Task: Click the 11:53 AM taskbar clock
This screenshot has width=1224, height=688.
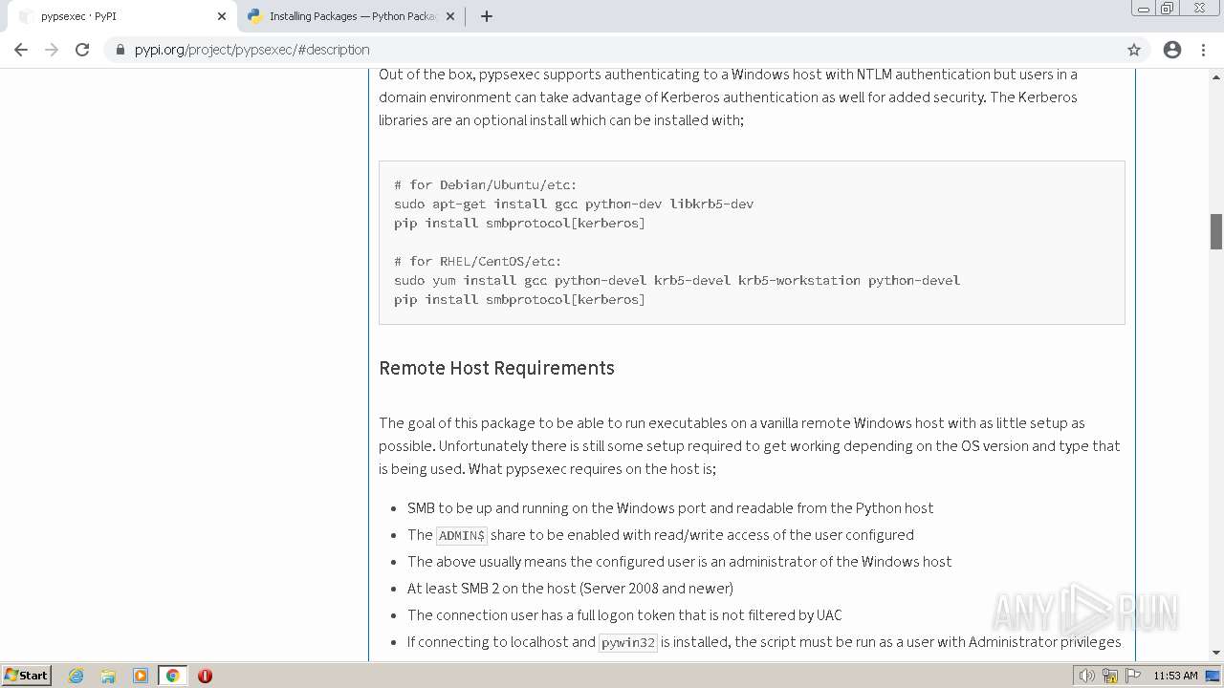Action: 1175,676
